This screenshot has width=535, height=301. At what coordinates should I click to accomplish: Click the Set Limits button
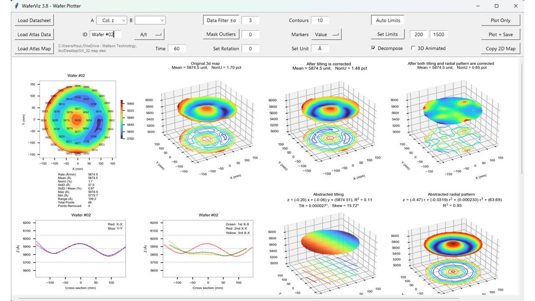point(387,34)
